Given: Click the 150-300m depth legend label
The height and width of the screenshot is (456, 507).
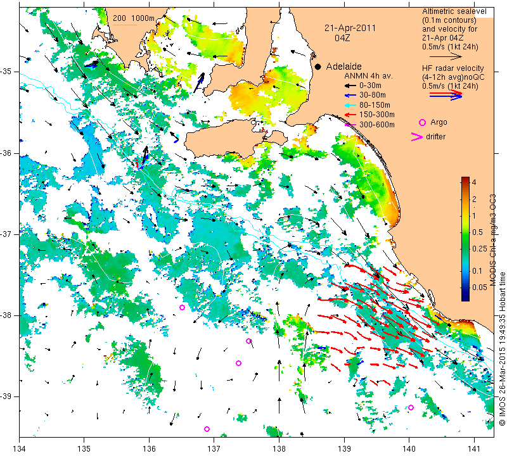Looking at the screenshot, I should (x=376, y=115).
